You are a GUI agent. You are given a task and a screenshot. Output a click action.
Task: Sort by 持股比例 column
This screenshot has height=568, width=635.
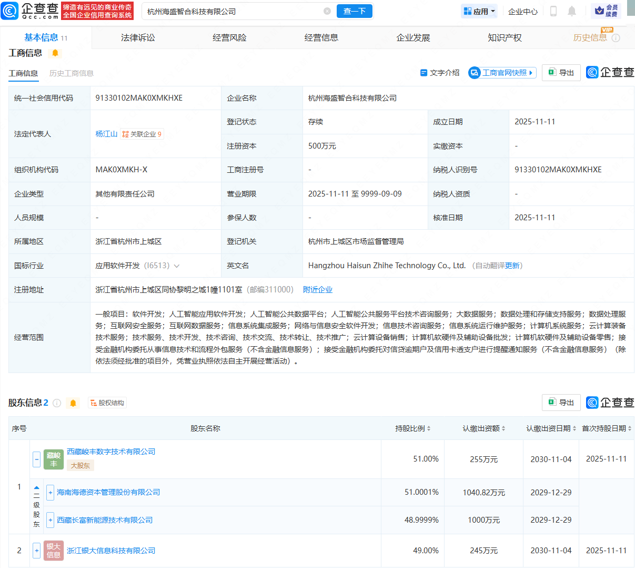point(413,428)
